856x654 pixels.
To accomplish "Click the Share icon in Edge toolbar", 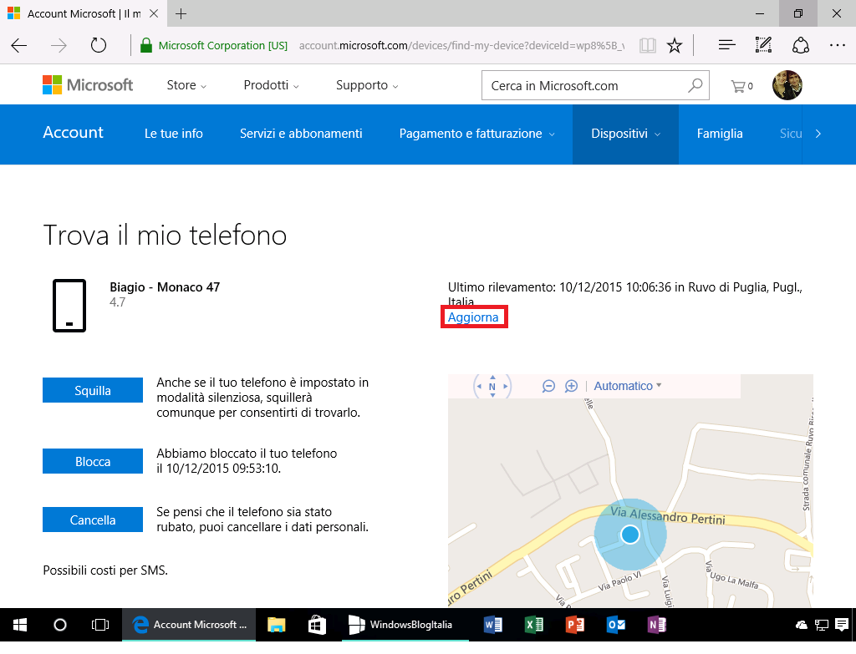I will [800, 45].
